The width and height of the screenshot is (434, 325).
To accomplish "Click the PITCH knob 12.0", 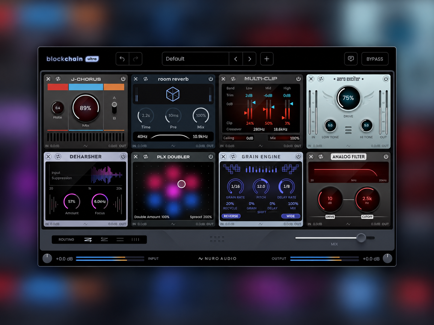I will pyautogui.click(x=261, y=186).
